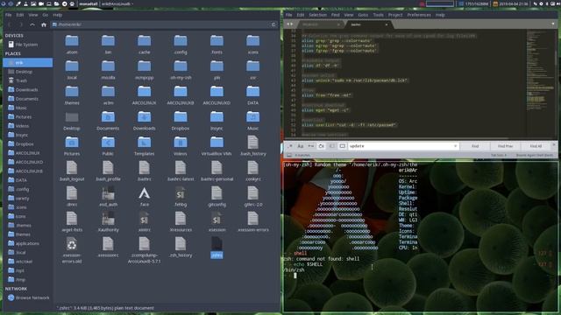
Task: Open the Go menu in file manager
Action: pyautogui.click(x=45, y=15)
